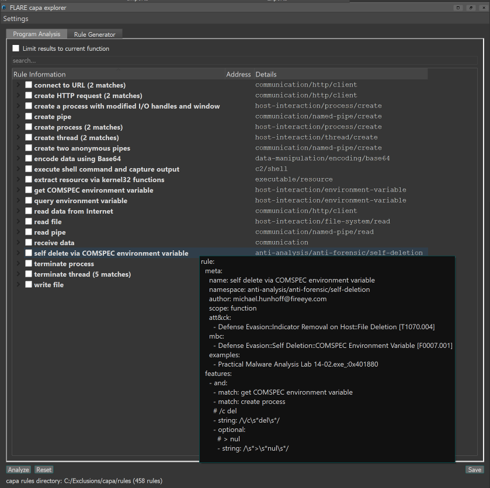Expand the create HTTP request row
The image size is (490, 488).
click(19, 96)
